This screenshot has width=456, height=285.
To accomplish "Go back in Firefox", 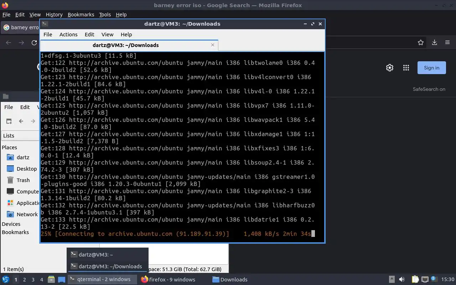I will [x=9, y=43].
